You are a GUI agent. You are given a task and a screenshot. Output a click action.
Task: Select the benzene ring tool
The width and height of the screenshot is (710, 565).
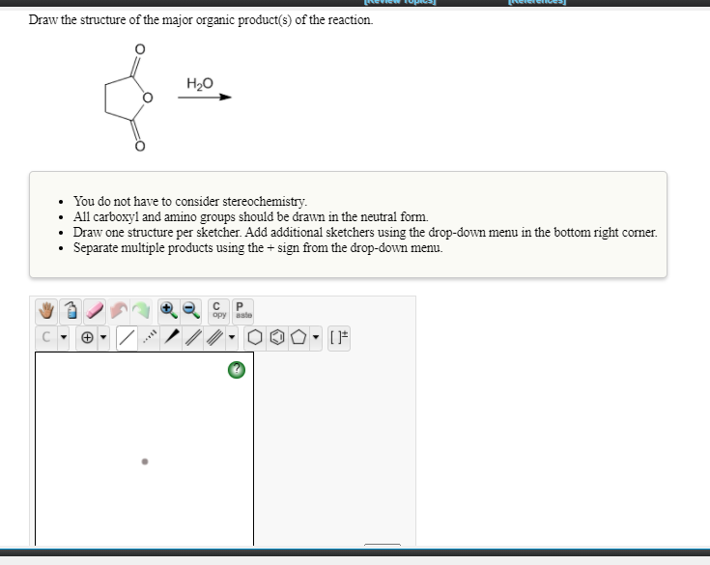point(277,337)
